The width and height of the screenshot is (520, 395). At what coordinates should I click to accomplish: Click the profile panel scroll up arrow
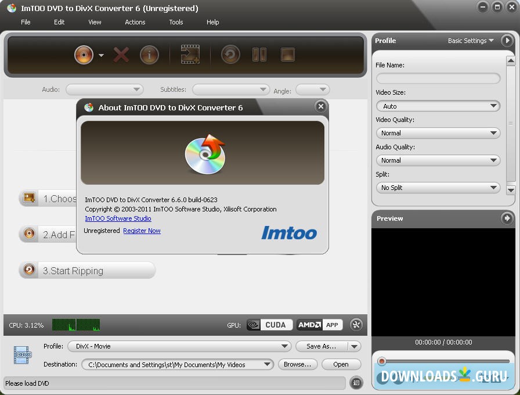[x=511, y=61]
